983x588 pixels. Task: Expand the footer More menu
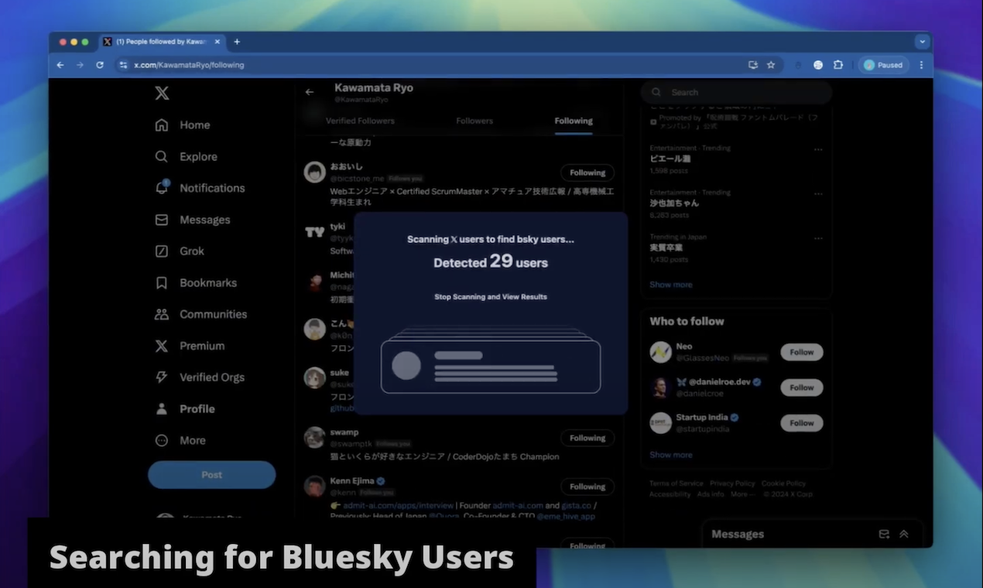742,494
